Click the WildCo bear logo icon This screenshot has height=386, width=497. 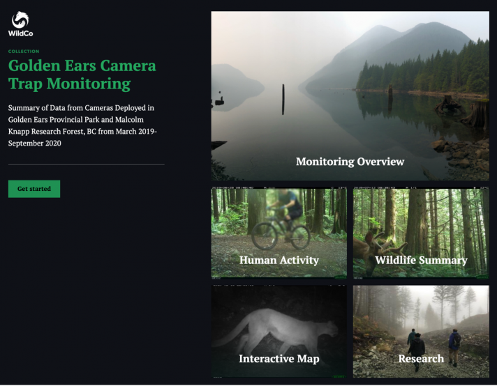pyautogui.click(x=20, y=20)
